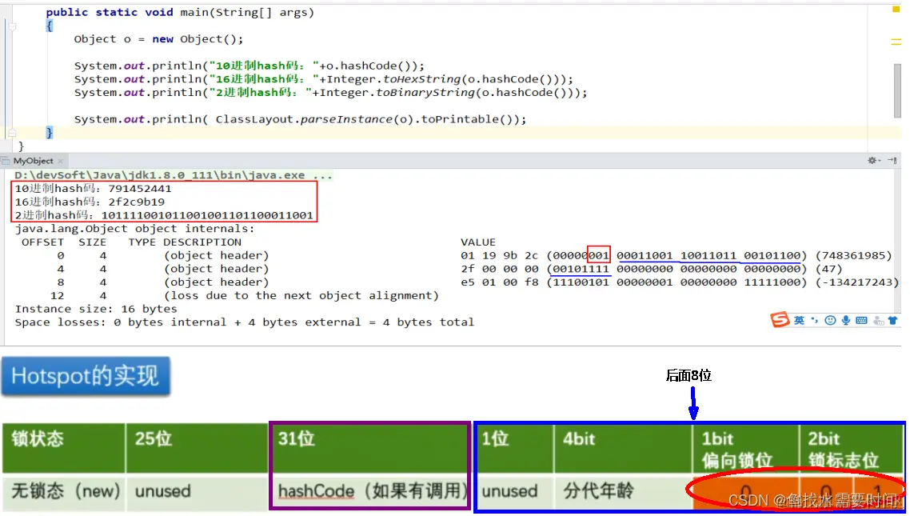Click the java.exe command line path
This screenshot has height=516, width=910.
coord(173,174)
